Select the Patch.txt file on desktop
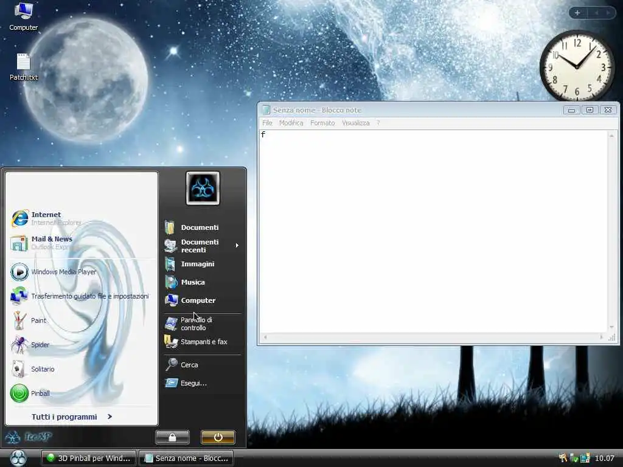Screen dimensions: 623x467 [x=24, y=67]
